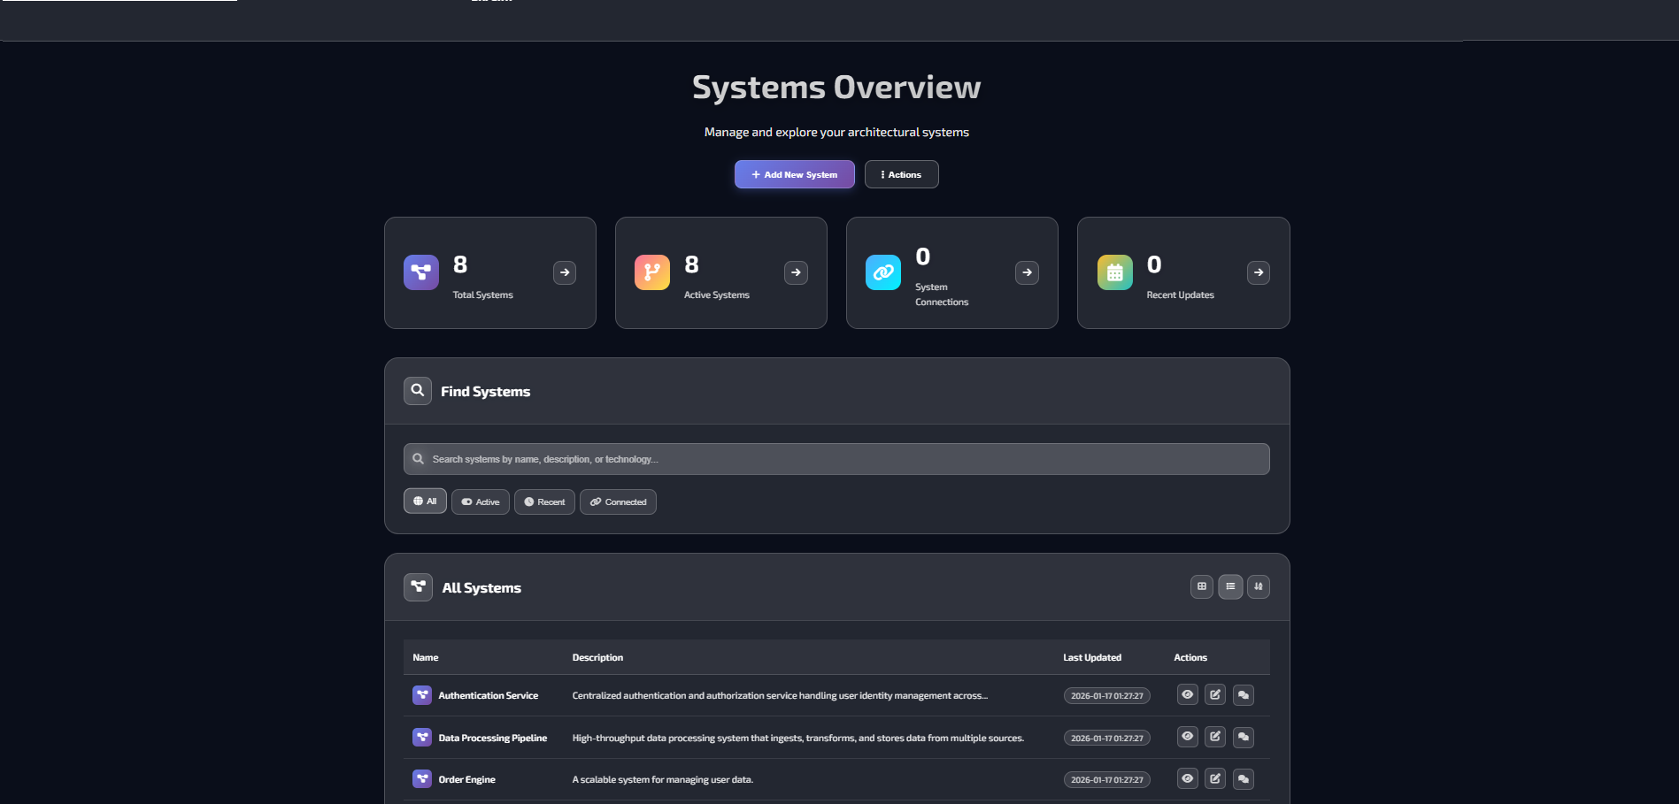The image size is (1679, 804).
Task: Open the Authentication Service entry
Action: [x=489, y=695]
